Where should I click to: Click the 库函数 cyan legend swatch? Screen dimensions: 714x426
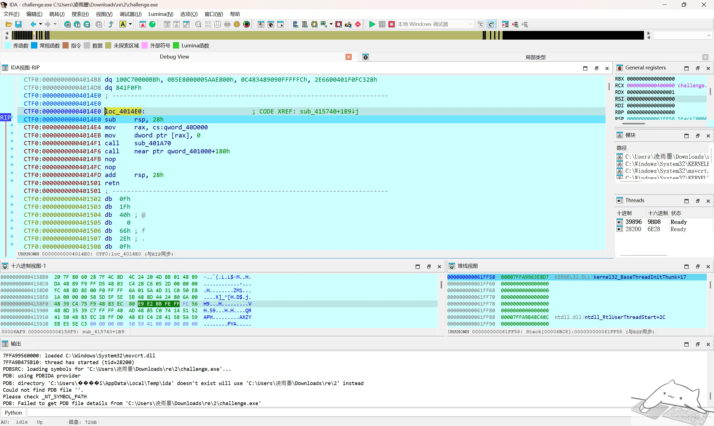[x=8, y=45]
